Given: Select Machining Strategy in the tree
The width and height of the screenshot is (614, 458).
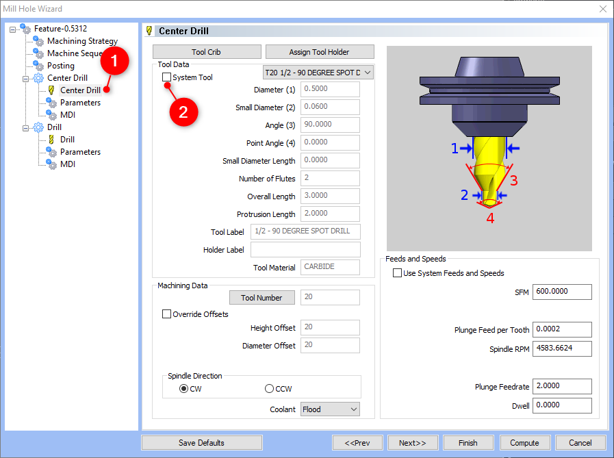Looking at the screenshot, I should (82, 41).
